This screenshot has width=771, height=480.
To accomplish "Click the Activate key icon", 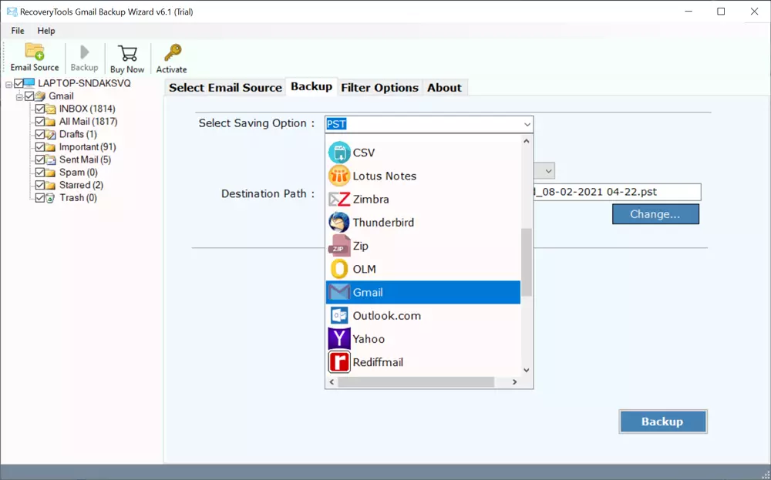I will point(171,53).
